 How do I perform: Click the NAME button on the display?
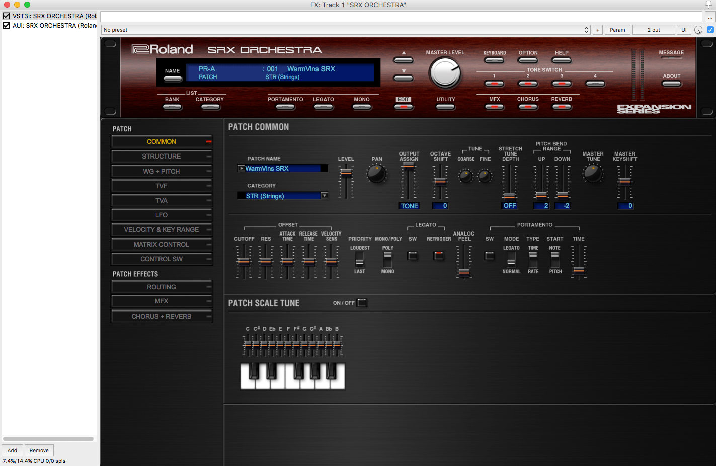click(172, 79)
